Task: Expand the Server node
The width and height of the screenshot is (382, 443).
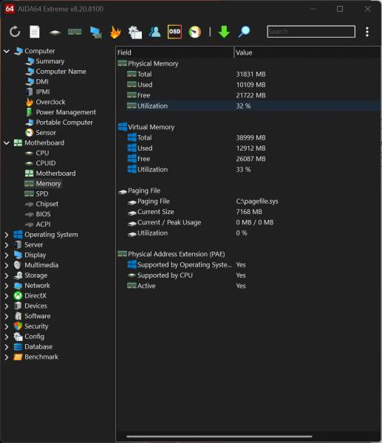Action: (x=7, y=244)
